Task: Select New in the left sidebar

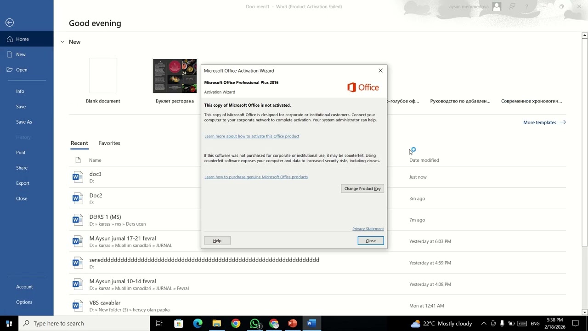Action: tap(27, 54)
